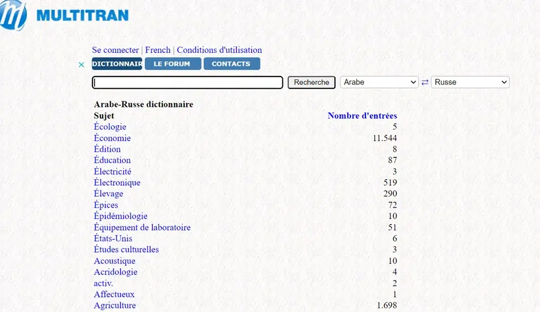Click the Équipement de laboratoire link
This screenshot has height=312, width=540.
[x=142, y=227]
